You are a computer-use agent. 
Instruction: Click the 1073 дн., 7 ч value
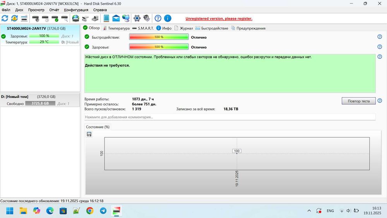click(x=143, y=99)
